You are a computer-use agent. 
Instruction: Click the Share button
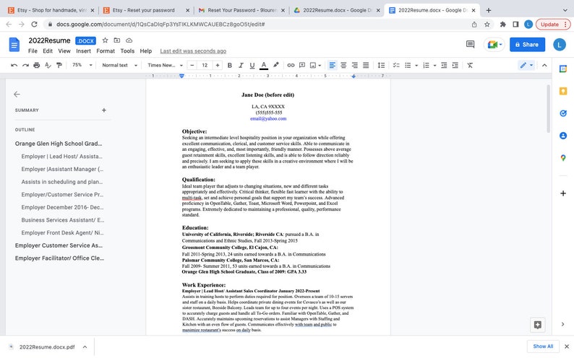[527, 45]
